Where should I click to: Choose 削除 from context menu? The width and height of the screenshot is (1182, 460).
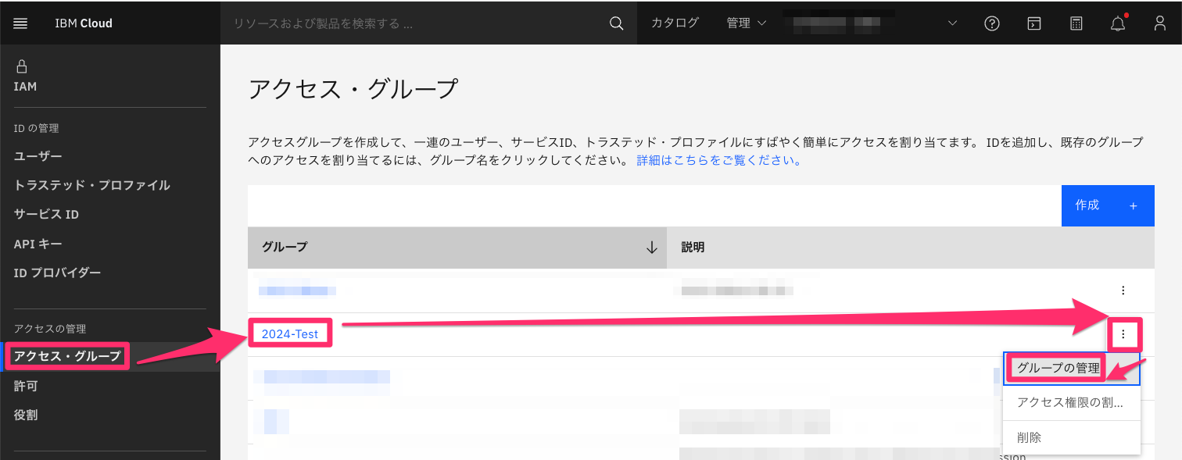pyautogui.click(x=1072, y=437)
